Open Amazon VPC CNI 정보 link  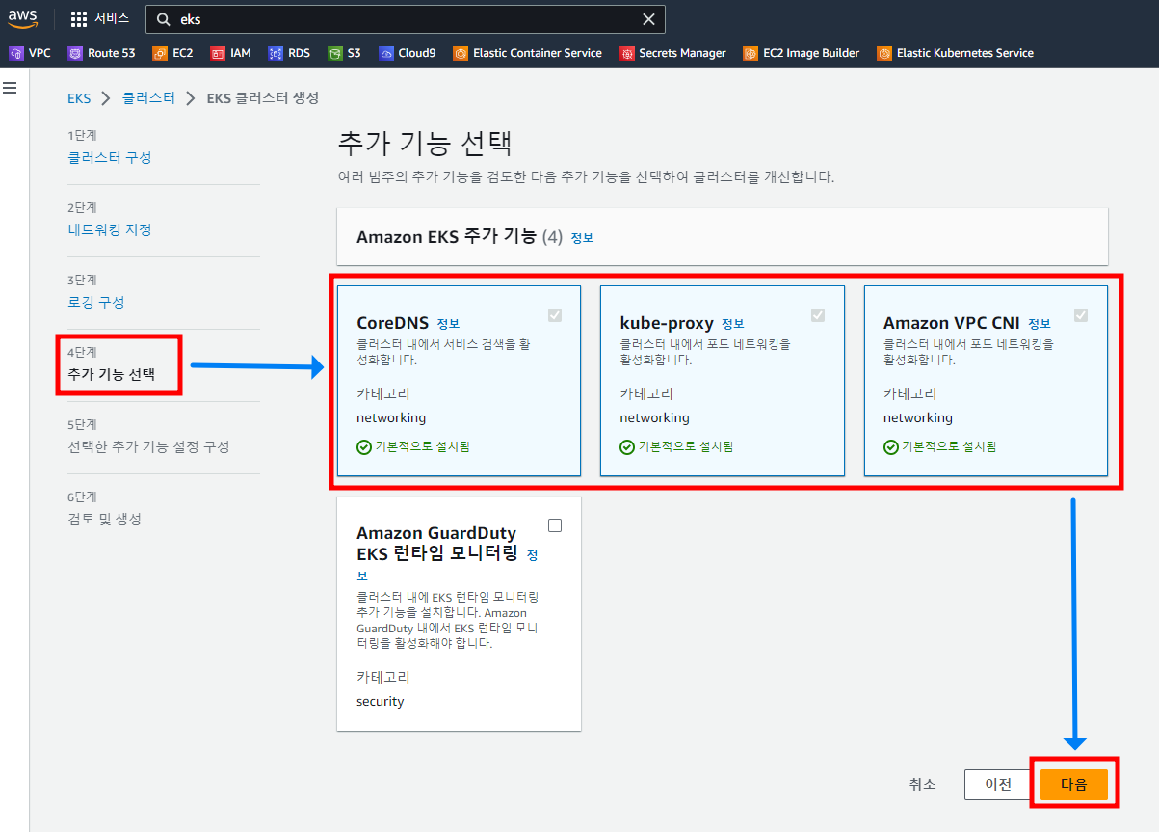pos(1040,323)
